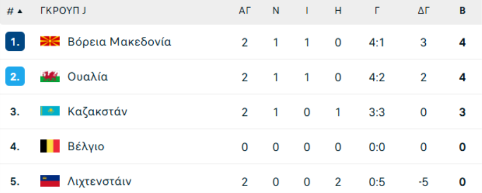Click the North Macedonia flag icon
This screenshot has height=193, width=482.
(50, 41)
